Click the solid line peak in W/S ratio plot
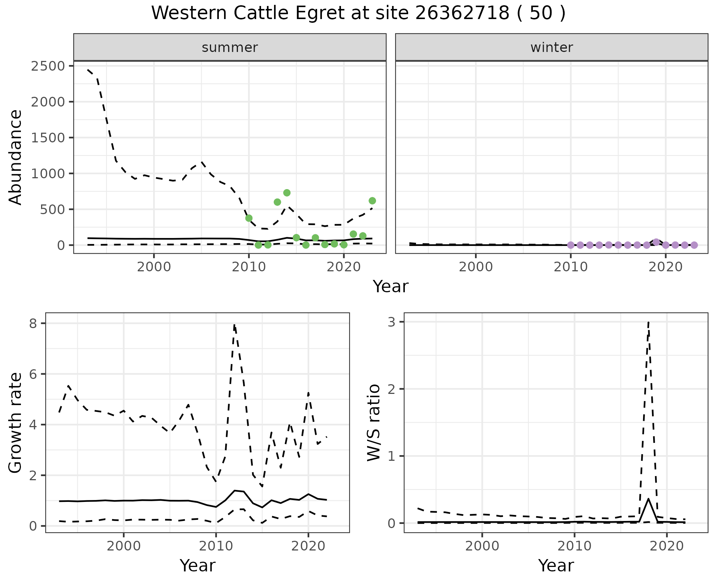This screenshot has width=717, height=583. (649, 499)
